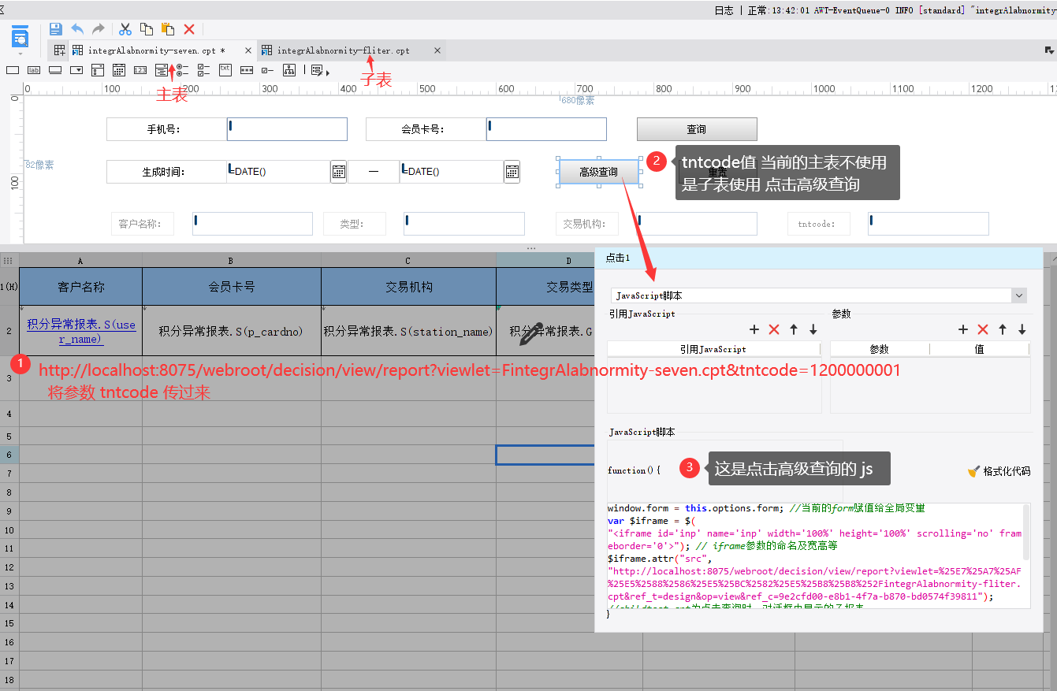Insert a combo box widget

coord(76,70)
